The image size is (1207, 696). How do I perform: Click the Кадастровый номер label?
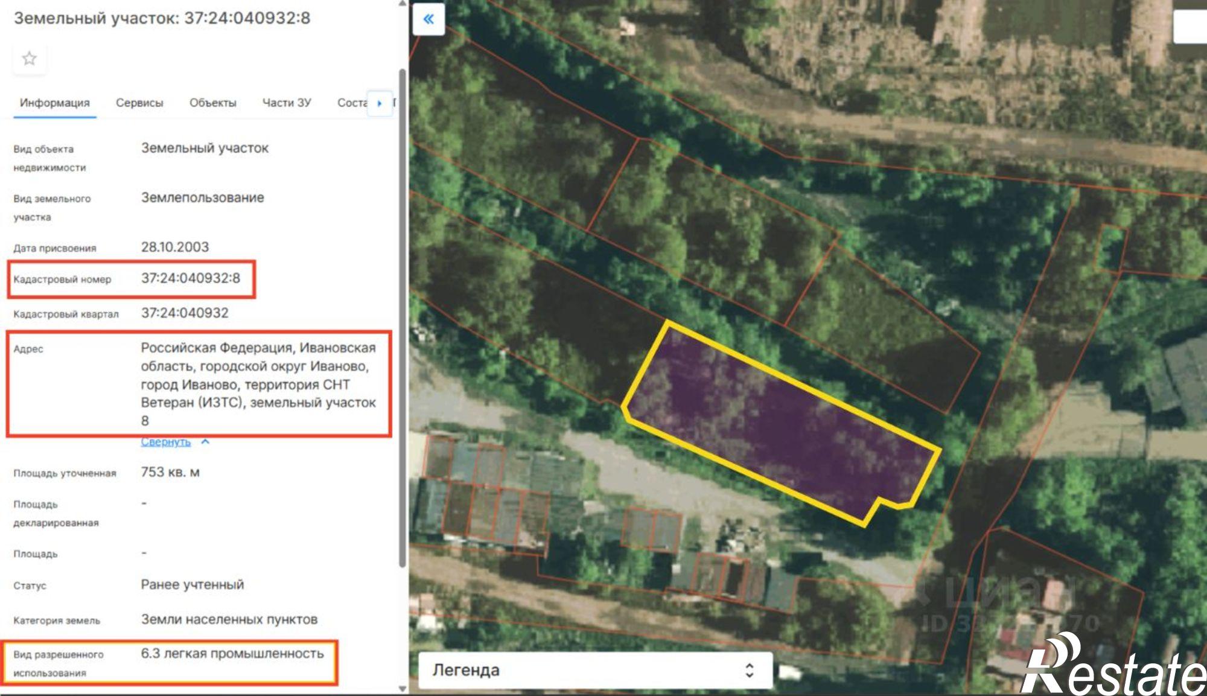click(x=62, y=279)
